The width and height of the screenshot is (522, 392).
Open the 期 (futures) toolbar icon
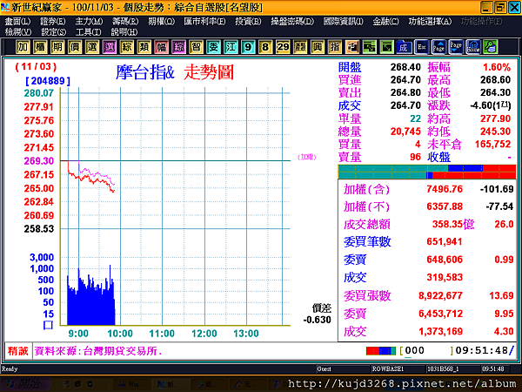(57, 47)
